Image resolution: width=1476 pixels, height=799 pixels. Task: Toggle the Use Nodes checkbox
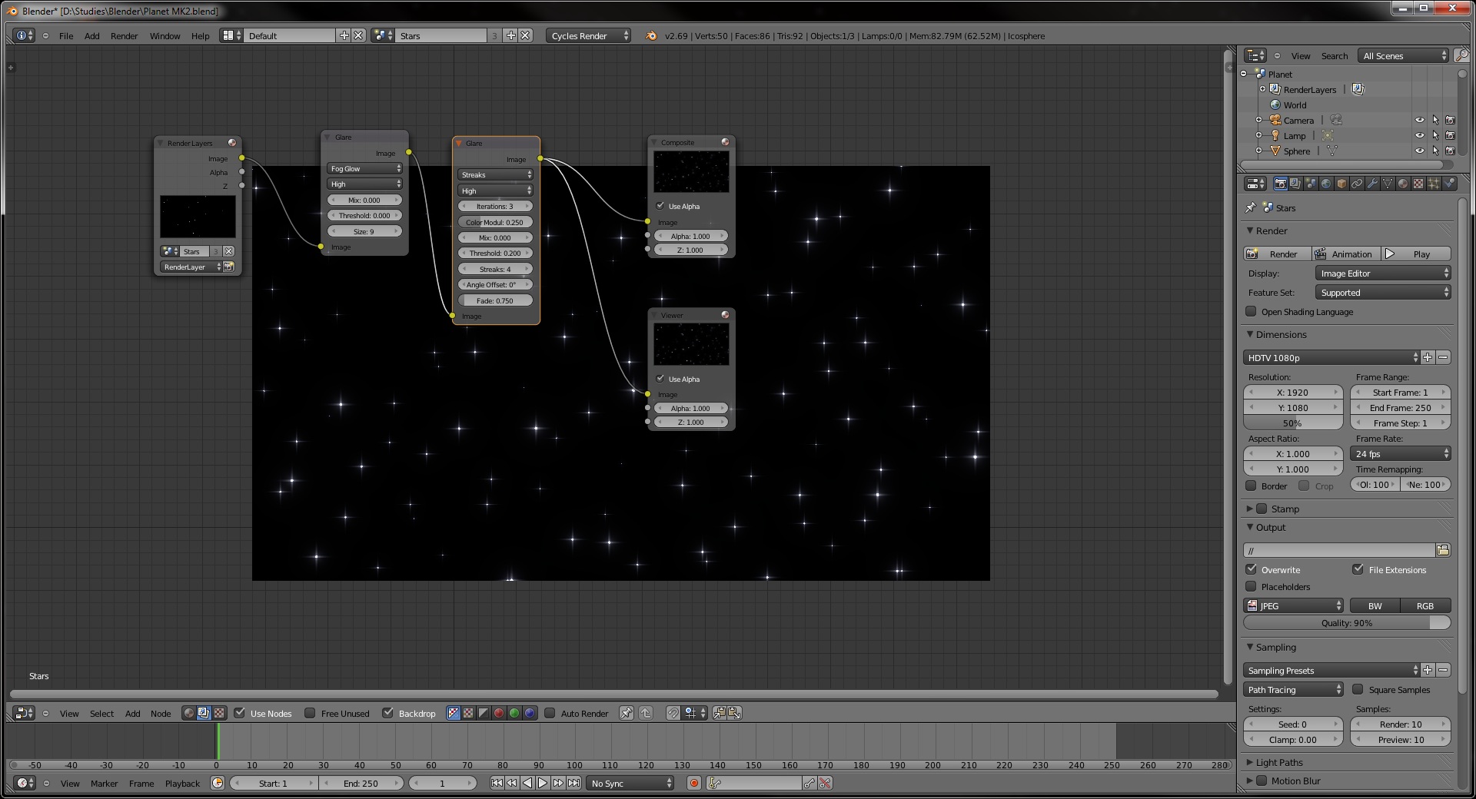tap(240, 713)
